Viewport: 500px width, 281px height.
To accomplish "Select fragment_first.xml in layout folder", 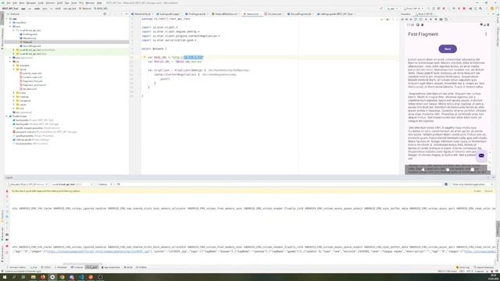I will click(32, 81).
